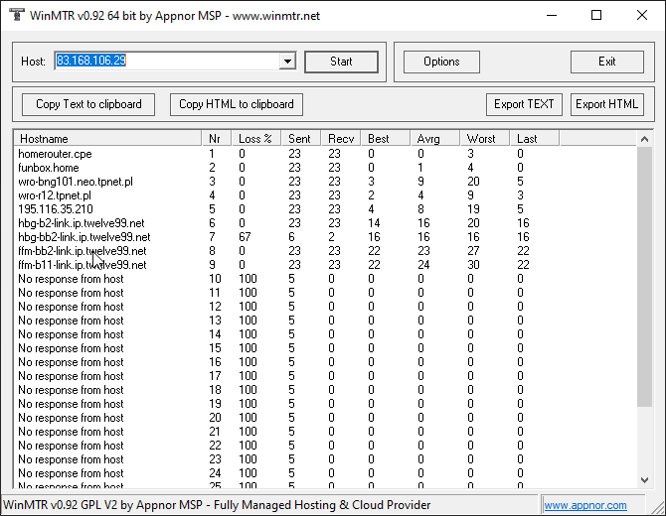Viewport: 666px width, 516px height.
Task: Open the Options dialog
Action: point(441,62)
